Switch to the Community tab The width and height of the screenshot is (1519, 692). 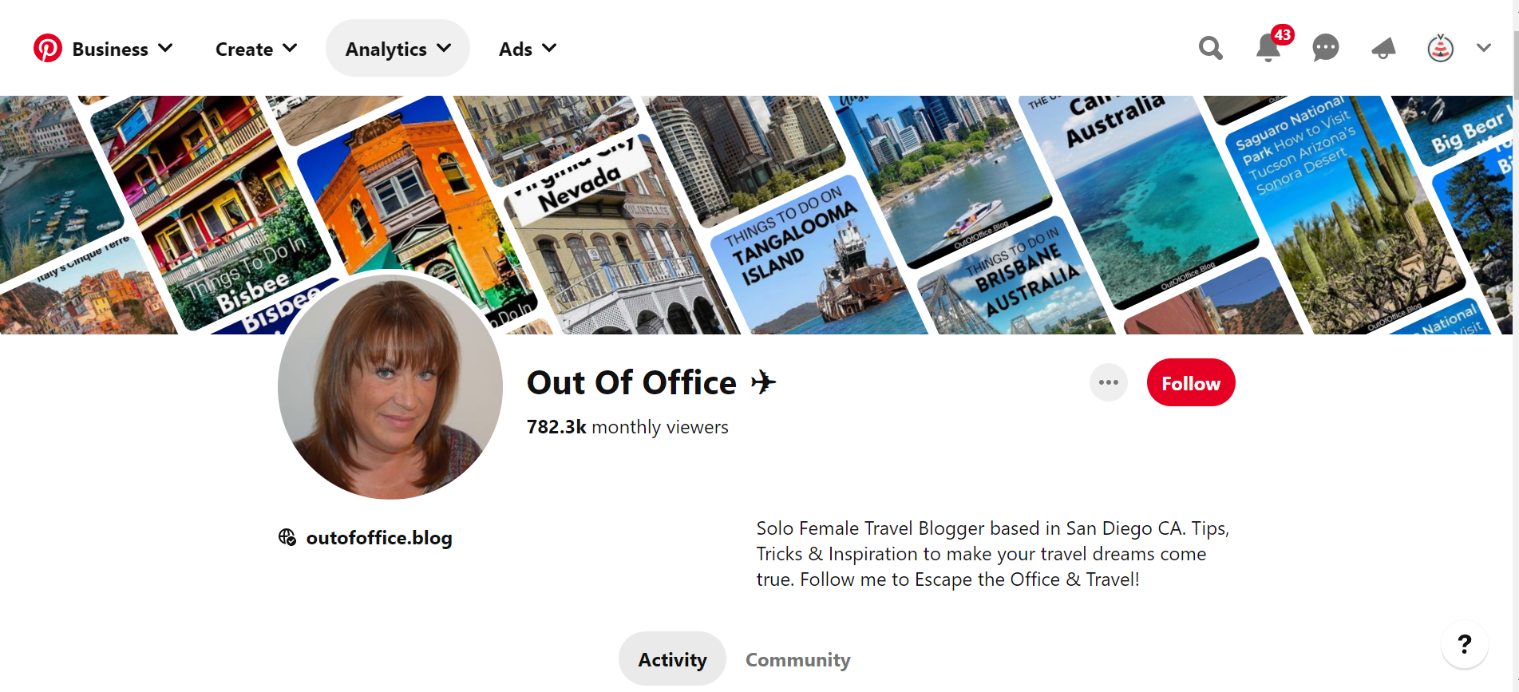tap(797, 659)
